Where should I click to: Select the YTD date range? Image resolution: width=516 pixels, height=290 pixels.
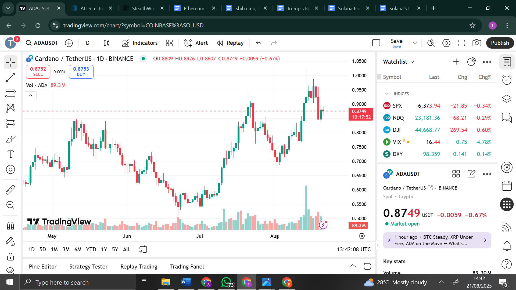pos(91,249)
